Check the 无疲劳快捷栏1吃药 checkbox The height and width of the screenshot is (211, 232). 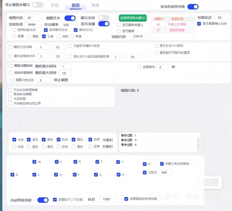[70, 46]
